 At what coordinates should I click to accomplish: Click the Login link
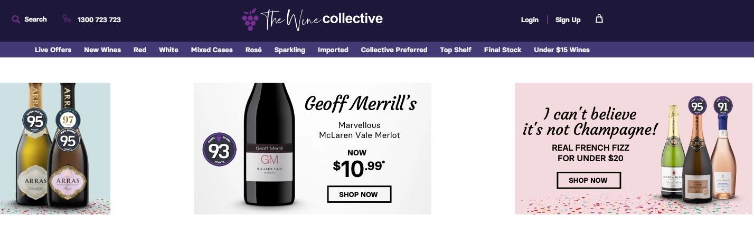tap(530, 20)
